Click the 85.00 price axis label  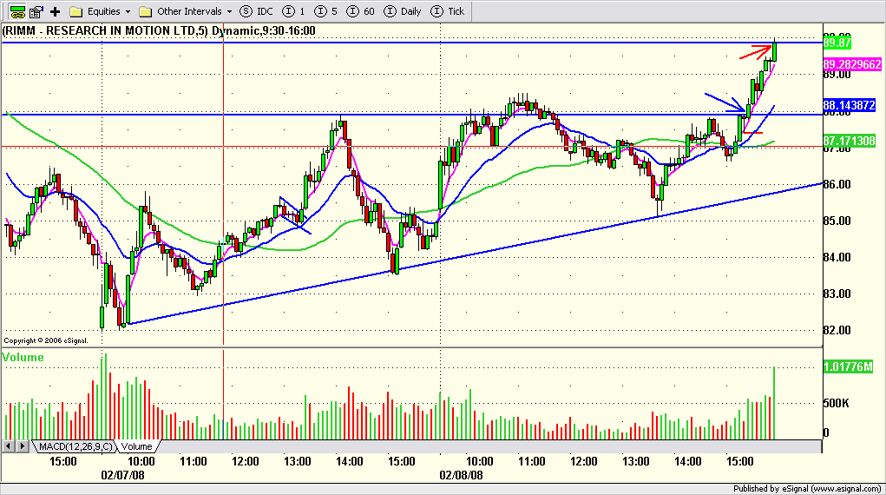(x=837, y=221)
